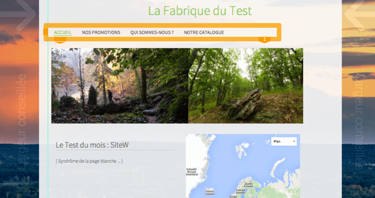The height and width of the screenshot is (198, 375).
Task: Click the orange tab below ACCUEIL
Action: (60, 41)
